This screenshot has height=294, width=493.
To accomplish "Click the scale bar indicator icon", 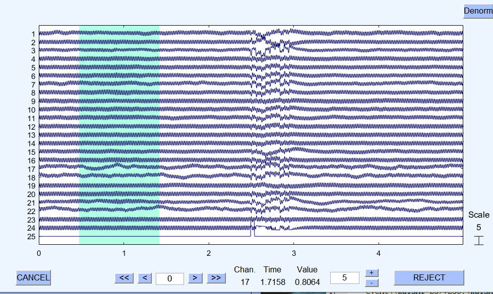I will point(478,240).
